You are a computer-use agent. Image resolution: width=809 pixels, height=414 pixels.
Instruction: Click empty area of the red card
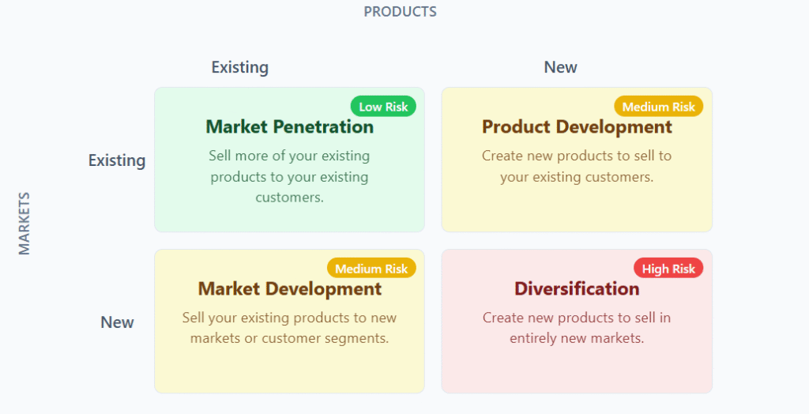point(577,371)
